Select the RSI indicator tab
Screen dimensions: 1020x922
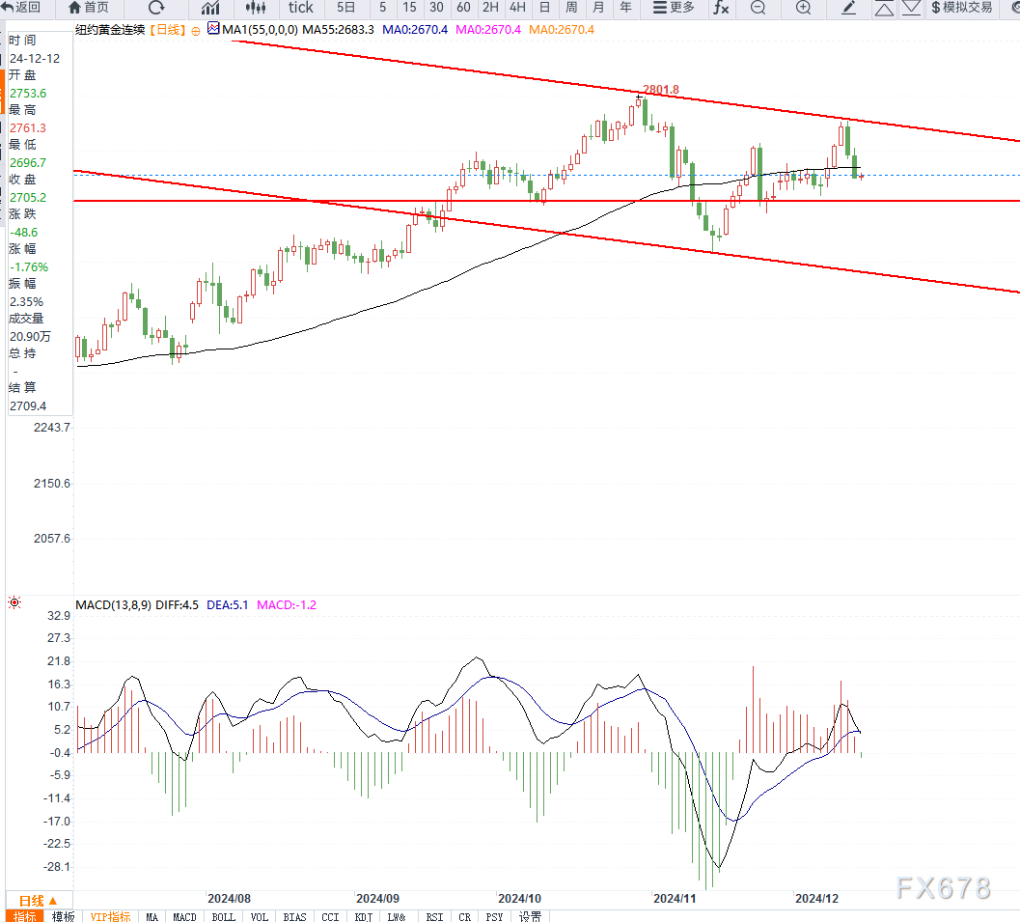coord(434,916)
